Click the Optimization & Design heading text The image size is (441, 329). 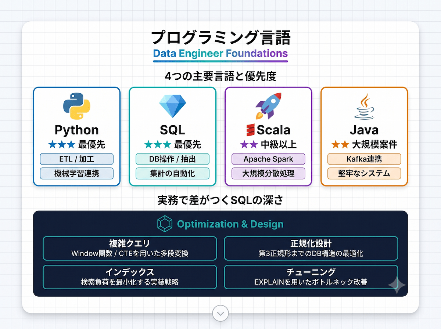coord(230,224)
